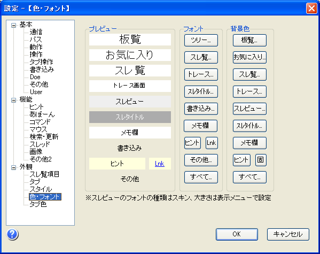Select 操作 in the settings tree
This screenshot has width=320, height=254.
[36, 55]
